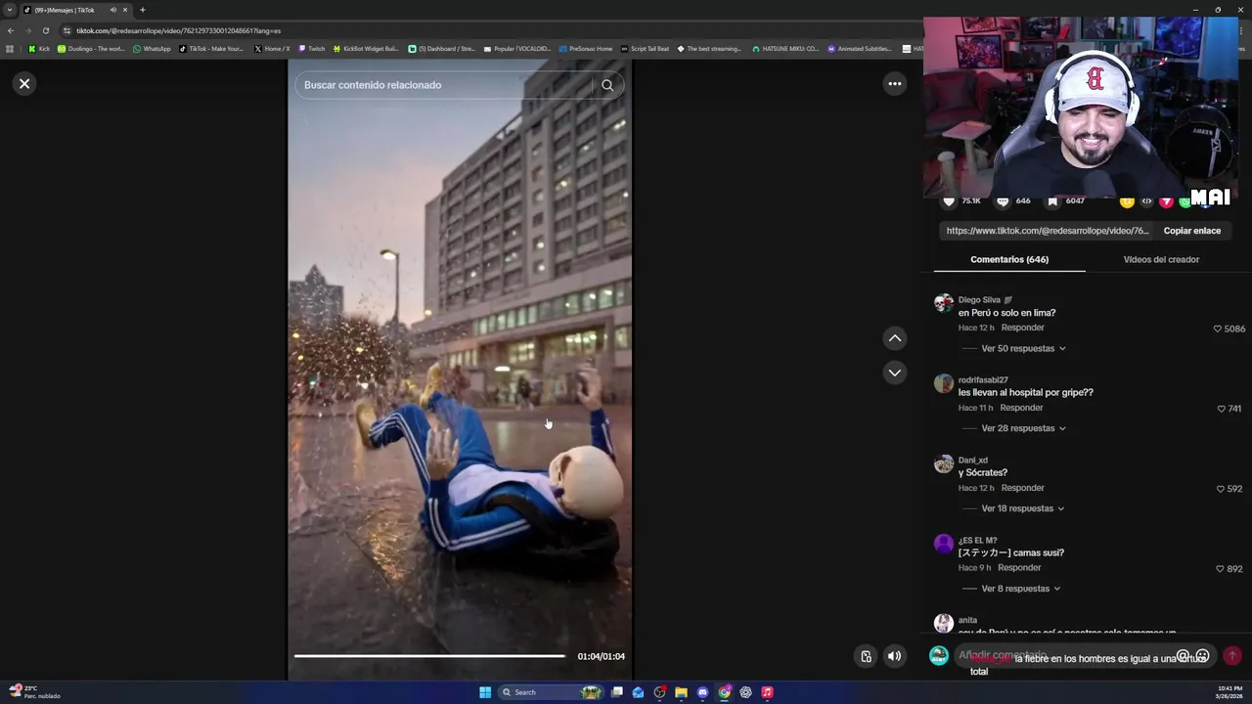1252x704 pixels.
Task: Click anita's profile avatar
Action: (x=944, y=623)
